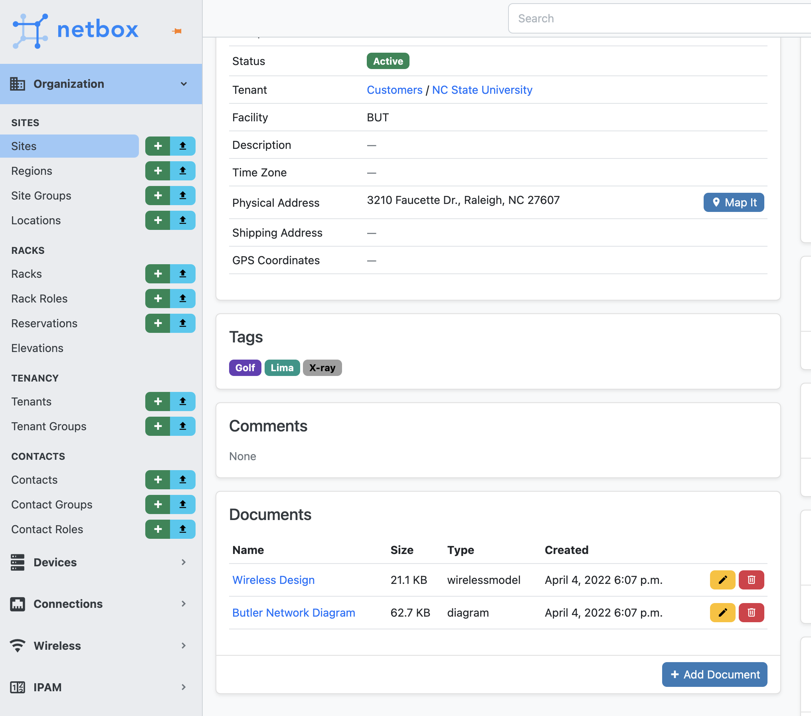Click the add Contact Roles plus icon
The height and width of the screenshot is (716, 811).
pyautogui.click(x=158, y=529)
